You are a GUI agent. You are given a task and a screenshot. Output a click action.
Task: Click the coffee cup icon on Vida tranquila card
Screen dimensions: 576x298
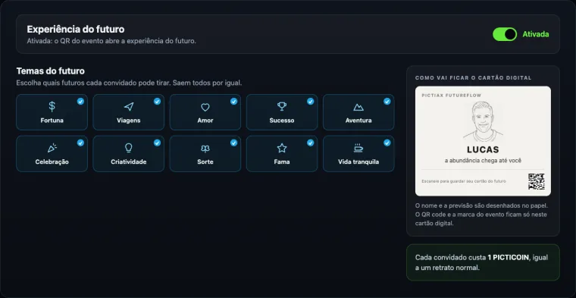click(x=358, y=148)
